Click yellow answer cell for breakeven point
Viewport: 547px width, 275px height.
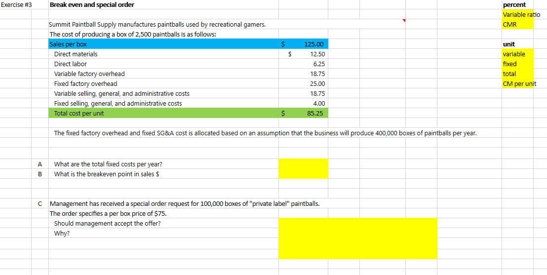point(303,173)
